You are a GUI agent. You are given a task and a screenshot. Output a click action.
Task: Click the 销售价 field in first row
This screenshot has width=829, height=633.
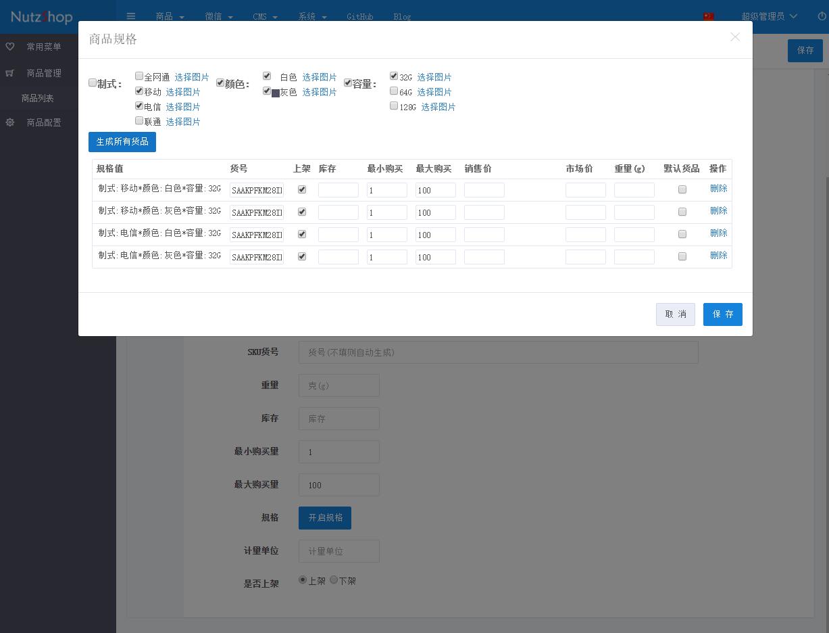pos(484,190)
